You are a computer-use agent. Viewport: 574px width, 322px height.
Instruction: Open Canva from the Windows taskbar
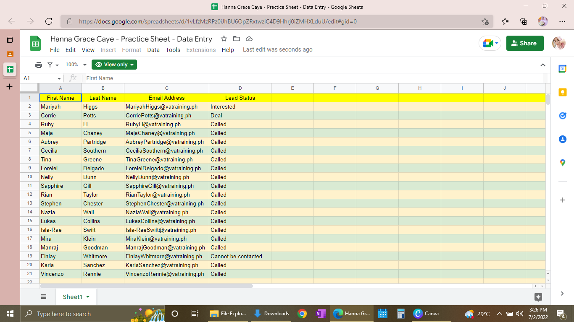[x=427, y=314]
